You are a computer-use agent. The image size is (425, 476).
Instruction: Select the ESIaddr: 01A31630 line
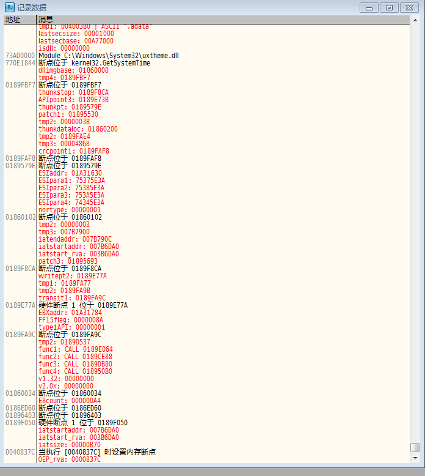pos(70,173)
